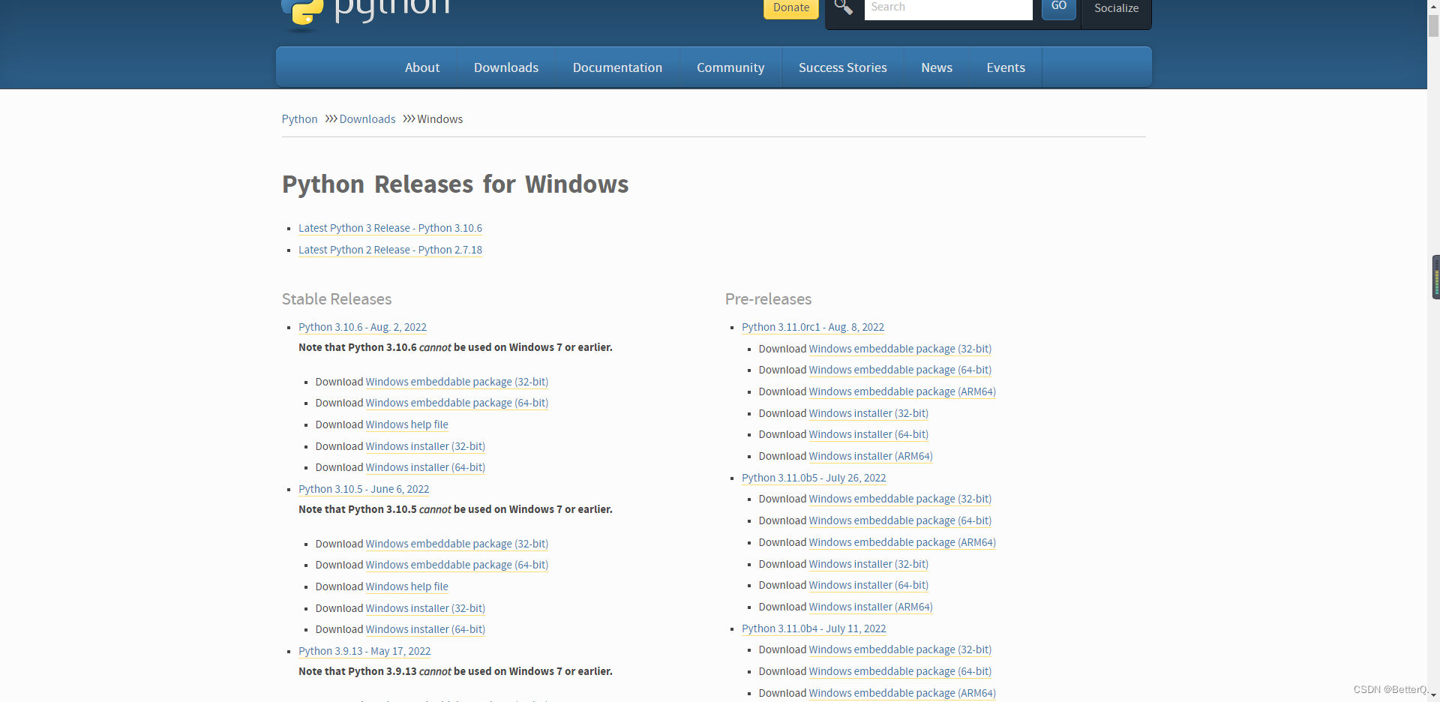Go to Downloads in the breadcrumb
Viewport: 1440px width, 702px height.
click(x=367, y=119)
